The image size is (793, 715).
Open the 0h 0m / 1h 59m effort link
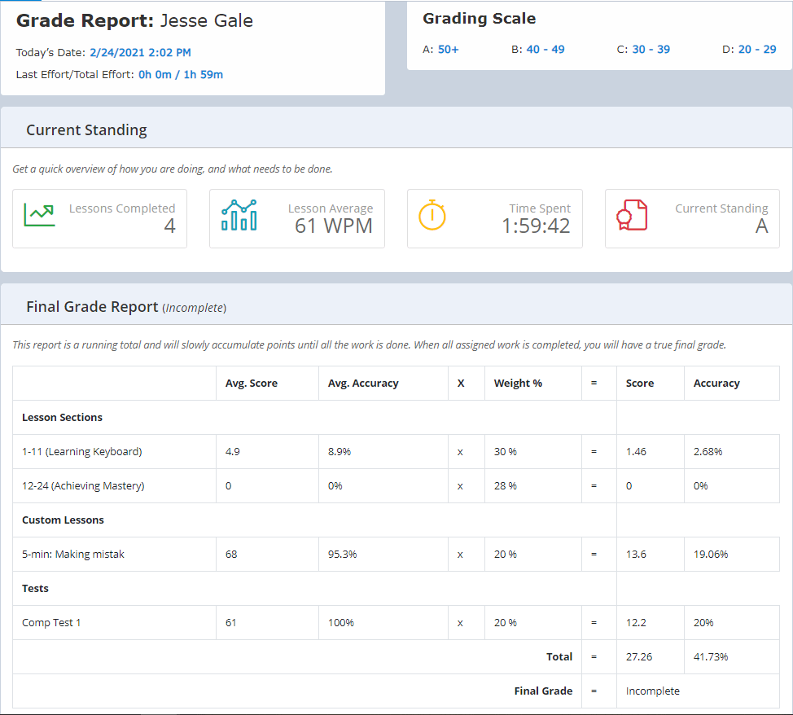click(181, 75)
